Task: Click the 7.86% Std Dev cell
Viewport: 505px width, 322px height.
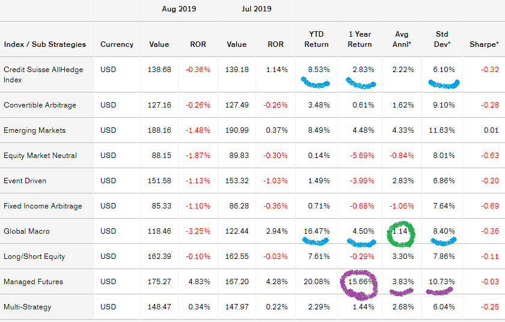Action: point(444,257)
